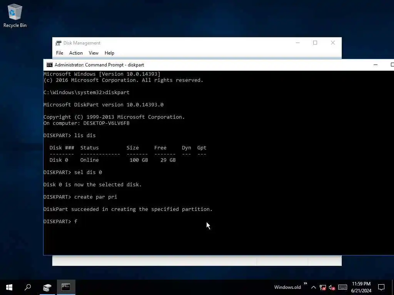Open the touch keyboard tray icon
This screenshot has width=394, height=295.
[x=342, y=287]
